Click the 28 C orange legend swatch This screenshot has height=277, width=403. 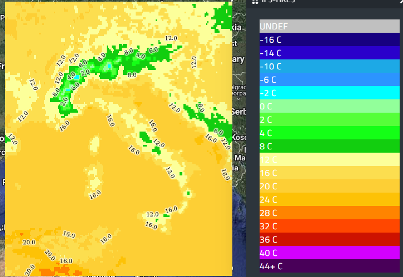329,213
